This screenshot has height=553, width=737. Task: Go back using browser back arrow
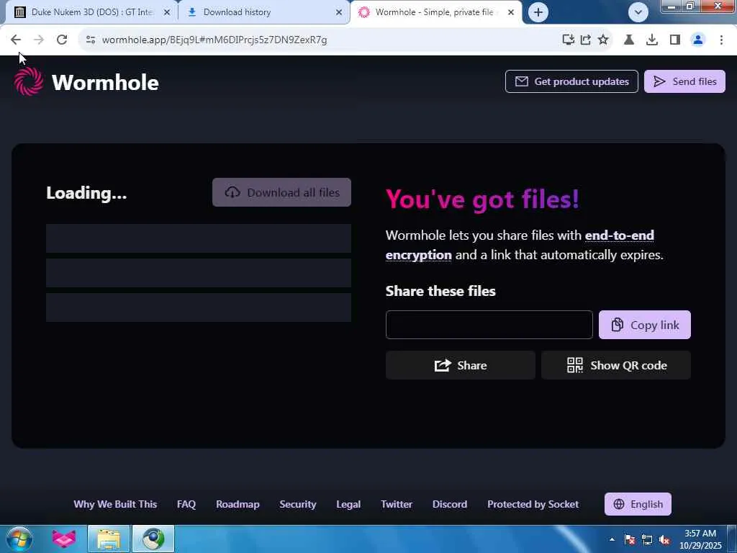click(16, 40)
